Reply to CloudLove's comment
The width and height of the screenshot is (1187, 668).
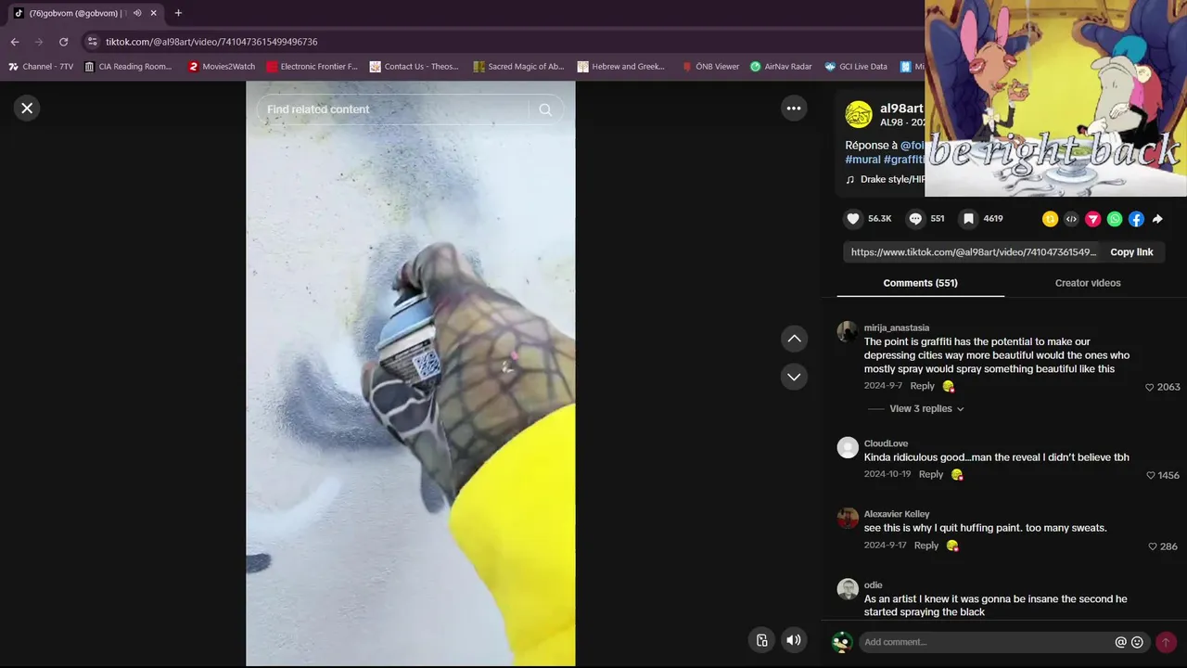931,474
